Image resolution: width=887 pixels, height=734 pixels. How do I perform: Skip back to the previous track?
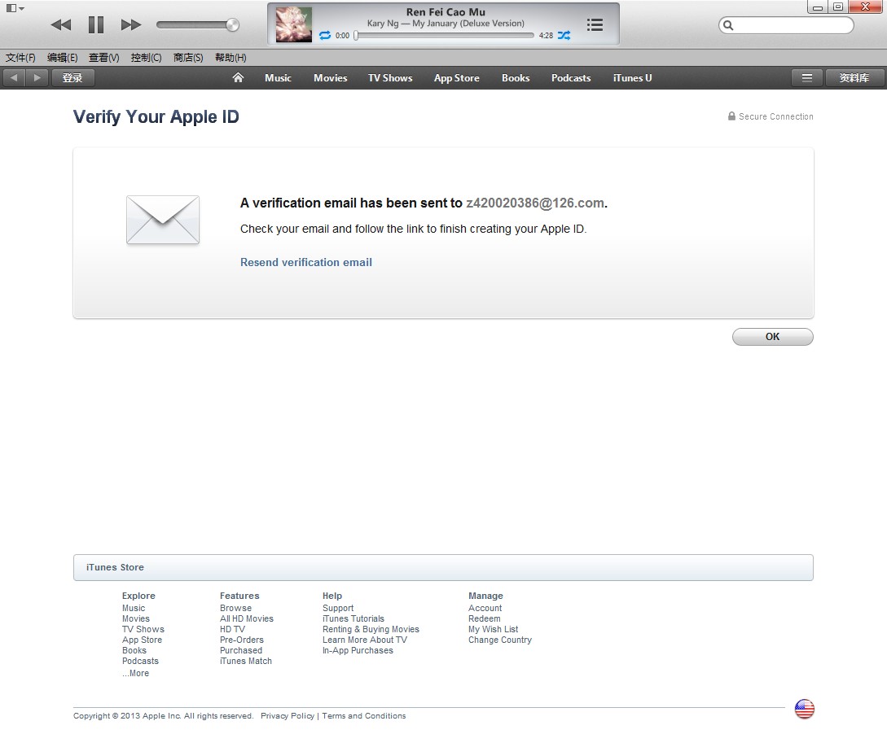[60, 25]
